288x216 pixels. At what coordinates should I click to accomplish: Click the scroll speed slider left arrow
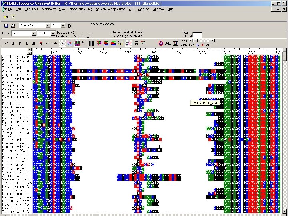(191, 40)
